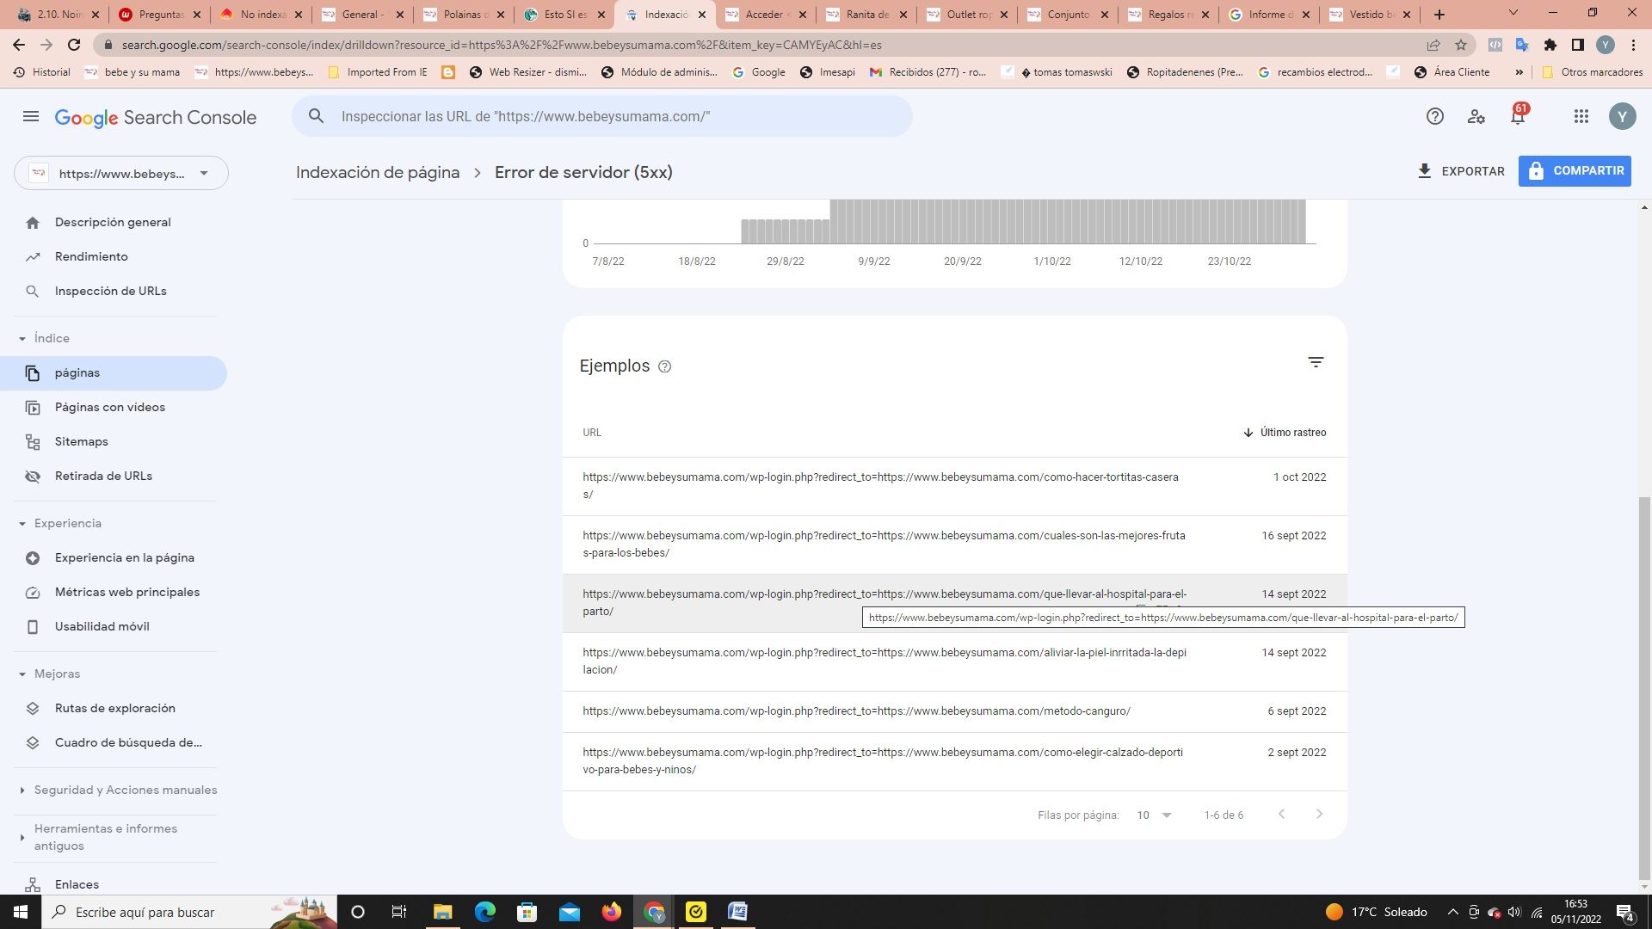Viewport: 1652px width, 929px height.
Task: Open Sitemaps section
Action: [114, 441]
